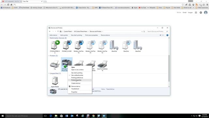Click the Windows taskbar search box
Viewport: 209px width, 118px height.
tap(24, 116)
